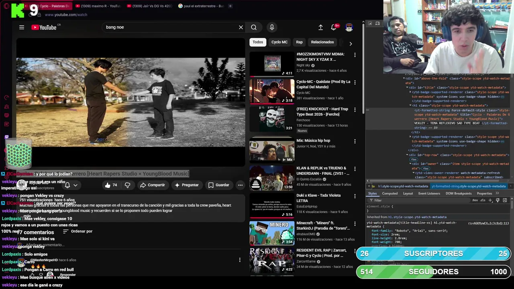Collapse the above-the-fold div node
514x289 pixels.
click(x=404, y=79)
